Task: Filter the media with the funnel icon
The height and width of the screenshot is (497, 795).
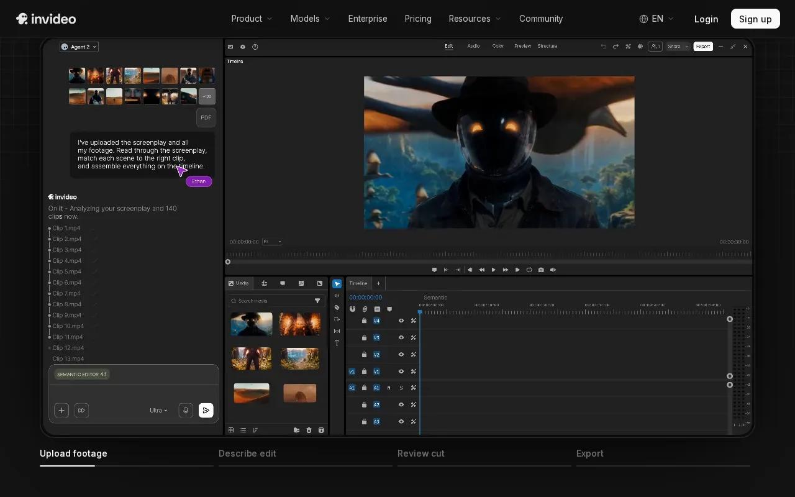Action: tap(317, 301)
